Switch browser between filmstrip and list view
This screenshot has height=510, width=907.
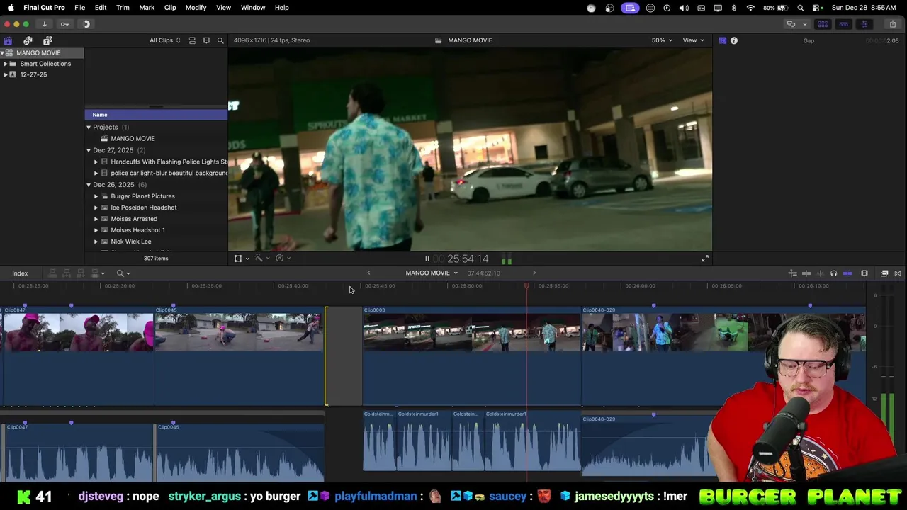[x=206, y=40]
